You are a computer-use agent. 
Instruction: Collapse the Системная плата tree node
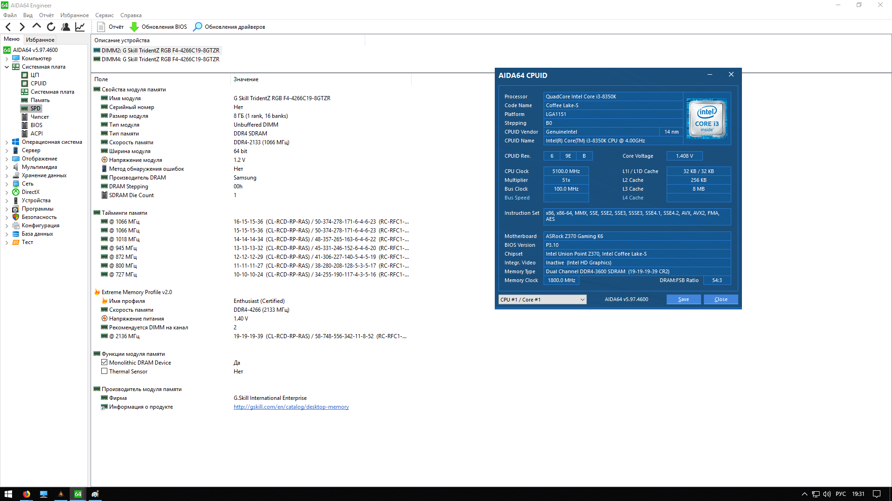click(7, 67)
